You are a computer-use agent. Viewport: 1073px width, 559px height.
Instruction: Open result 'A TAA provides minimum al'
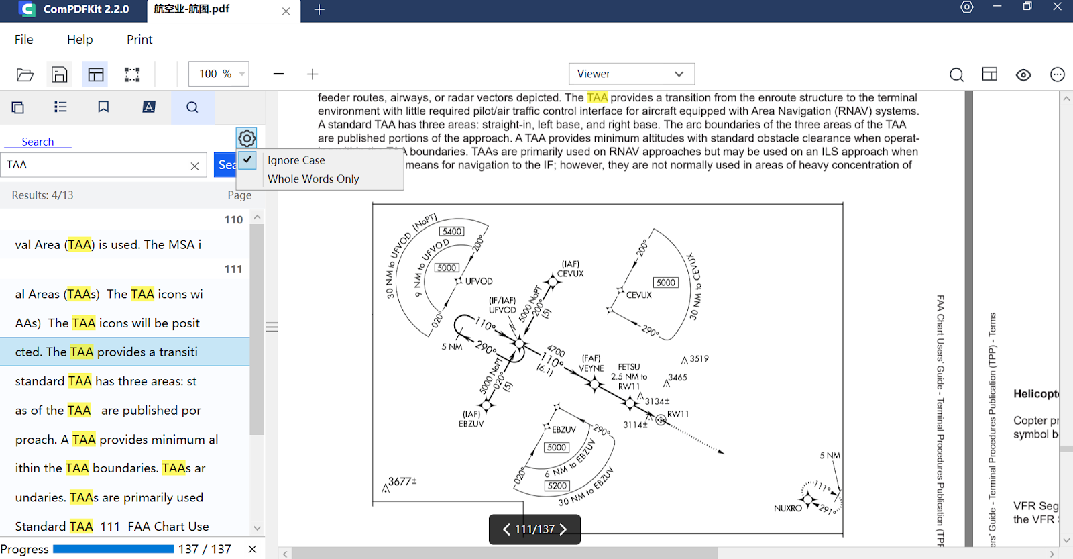pyautogui.click(x=125, y=440)
